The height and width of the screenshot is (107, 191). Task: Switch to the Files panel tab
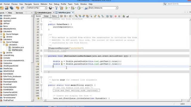pyautogui.click(x=10, y=13)
